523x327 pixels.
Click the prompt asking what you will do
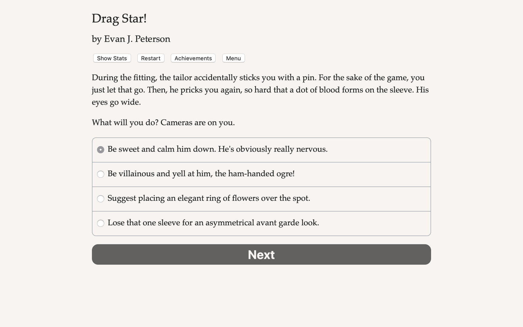tap(163, 122)
